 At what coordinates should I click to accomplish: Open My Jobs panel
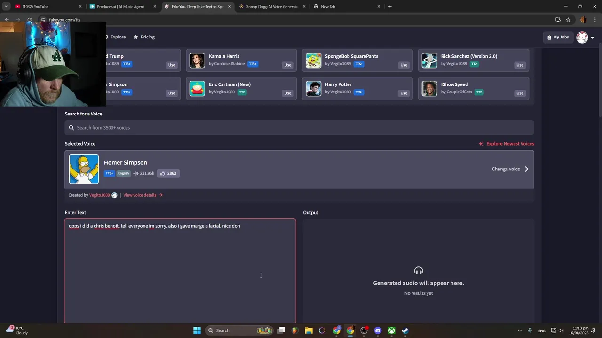click(558, 37)
